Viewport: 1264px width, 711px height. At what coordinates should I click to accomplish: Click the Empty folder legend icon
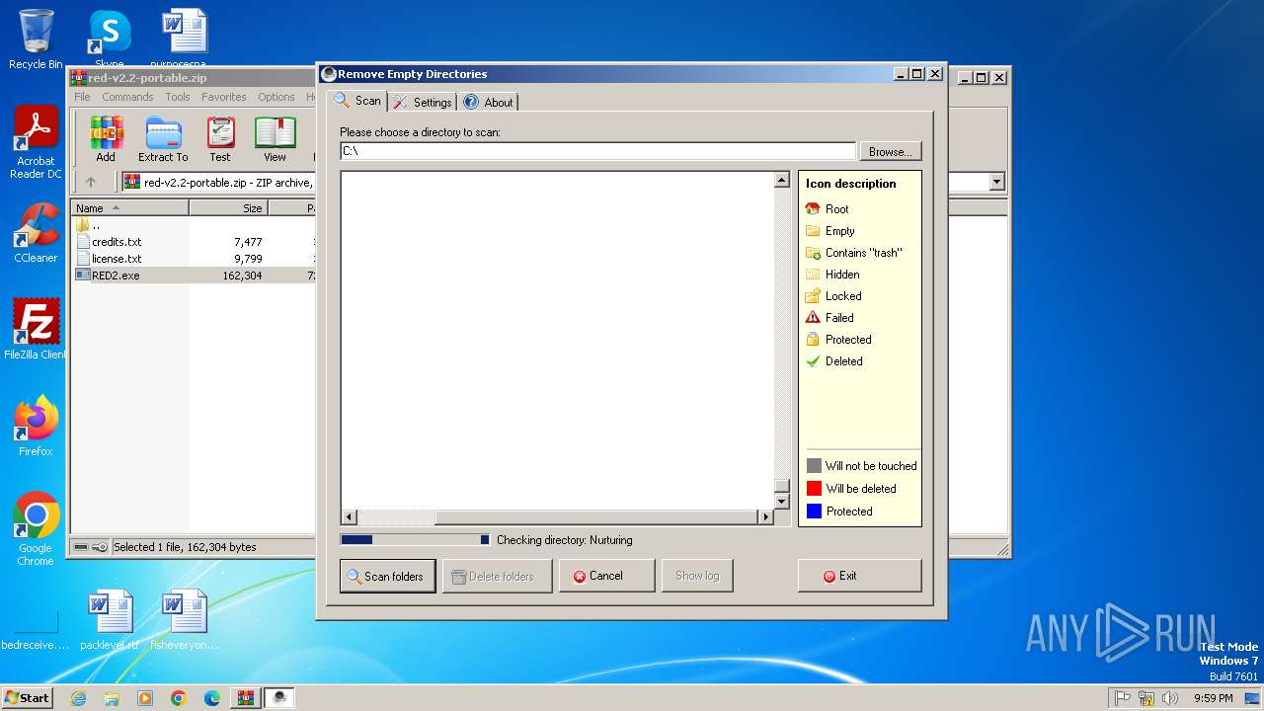(x=813, y=231)
